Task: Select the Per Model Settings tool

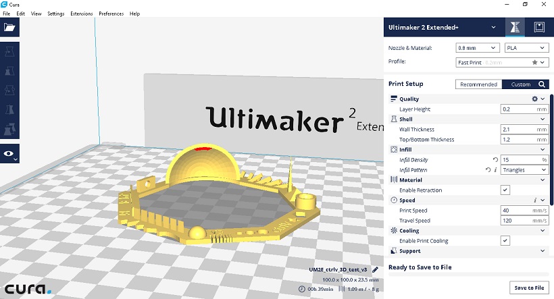Action: pos(9,129)
